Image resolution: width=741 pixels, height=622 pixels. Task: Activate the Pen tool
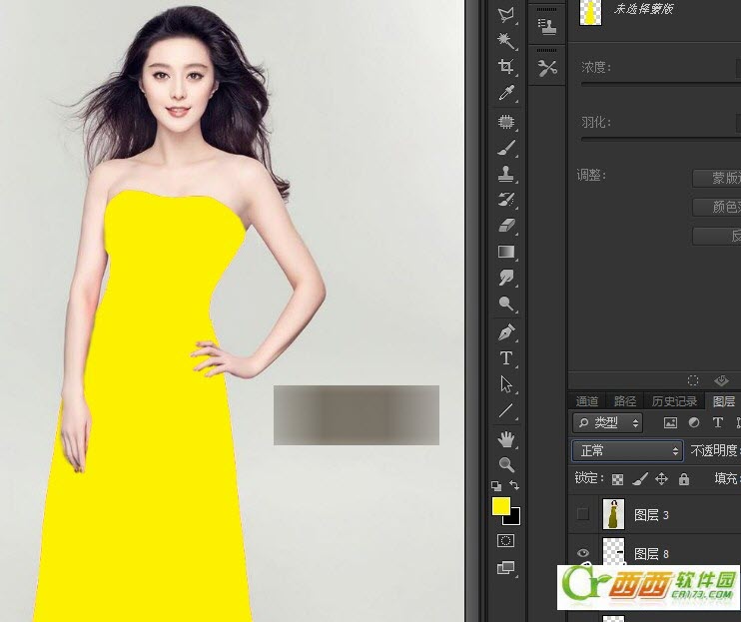click(506, 330)
